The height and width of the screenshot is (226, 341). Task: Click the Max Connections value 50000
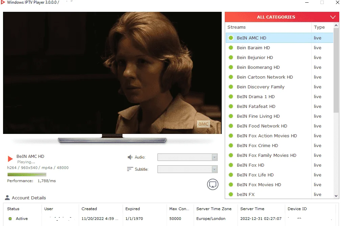pyautogui.click(x=175, y=219)
